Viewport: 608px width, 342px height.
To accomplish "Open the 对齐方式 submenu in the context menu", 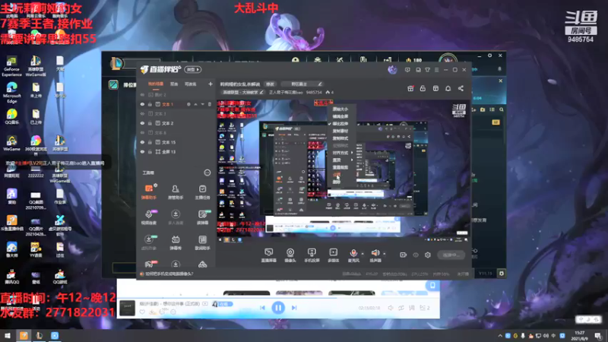I will tap(342, 153).
